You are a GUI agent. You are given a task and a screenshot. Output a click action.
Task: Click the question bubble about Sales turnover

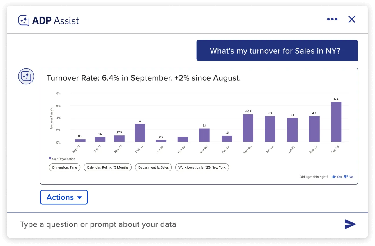[x=277, y=50]
